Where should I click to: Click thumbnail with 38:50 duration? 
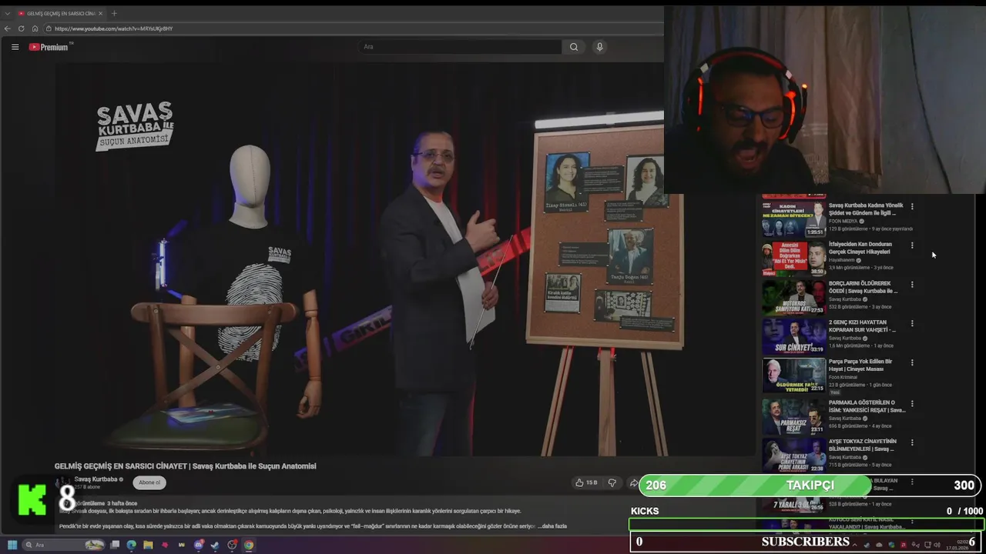793,259
